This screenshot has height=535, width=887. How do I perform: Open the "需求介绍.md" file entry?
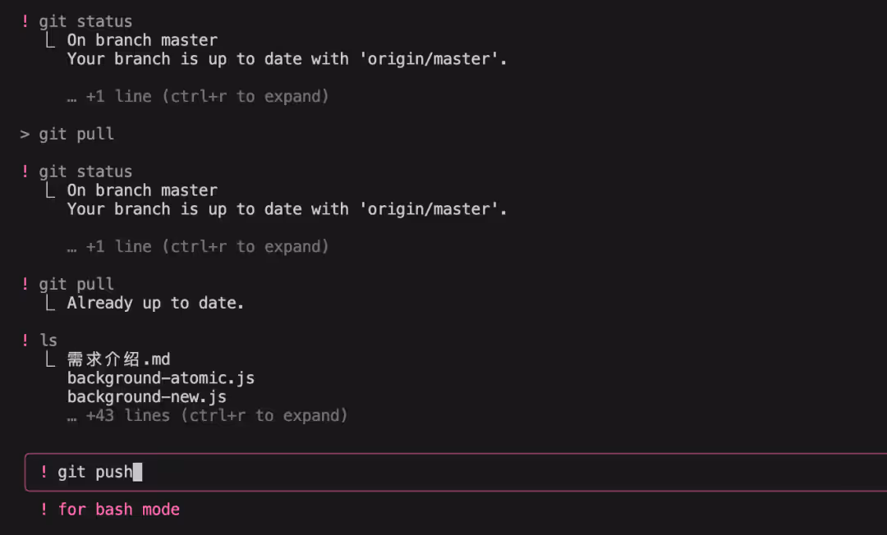coord(119,359)
